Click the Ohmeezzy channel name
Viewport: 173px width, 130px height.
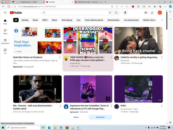[x=125, y=60]
